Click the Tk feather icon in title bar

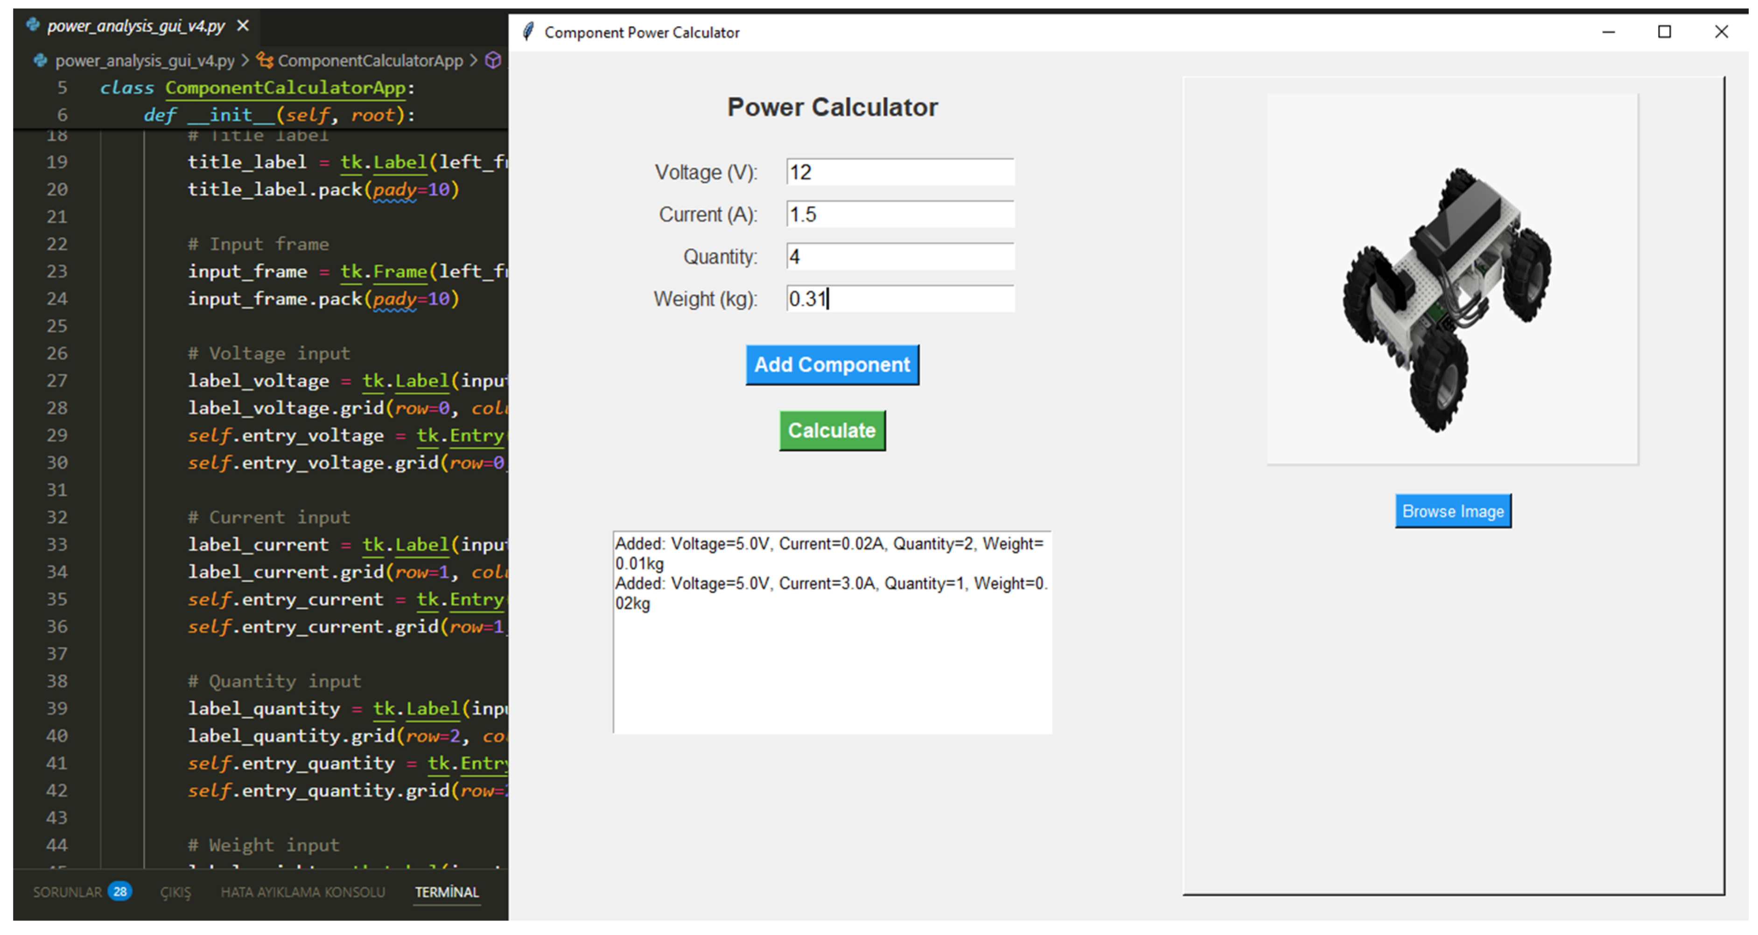coord(527,32)
